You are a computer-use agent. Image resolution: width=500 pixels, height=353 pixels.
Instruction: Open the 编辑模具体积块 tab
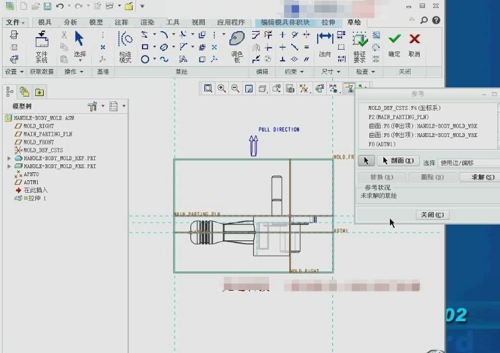285,23
